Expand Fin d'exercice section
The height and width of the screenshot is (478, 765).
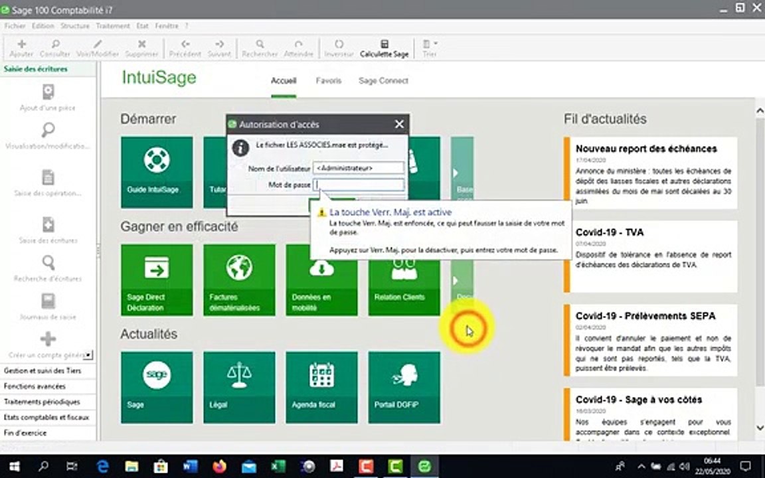(x=48, y=433)
